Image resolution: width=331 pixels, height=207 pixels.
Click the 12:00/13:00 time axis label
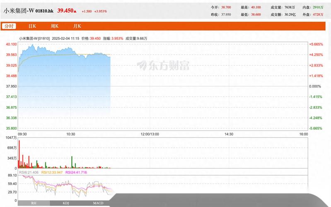[150, 134]
